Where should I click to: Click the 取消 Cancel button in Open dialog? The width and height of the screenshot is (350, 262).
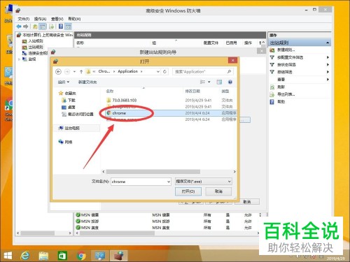click(x=218, y=191)
